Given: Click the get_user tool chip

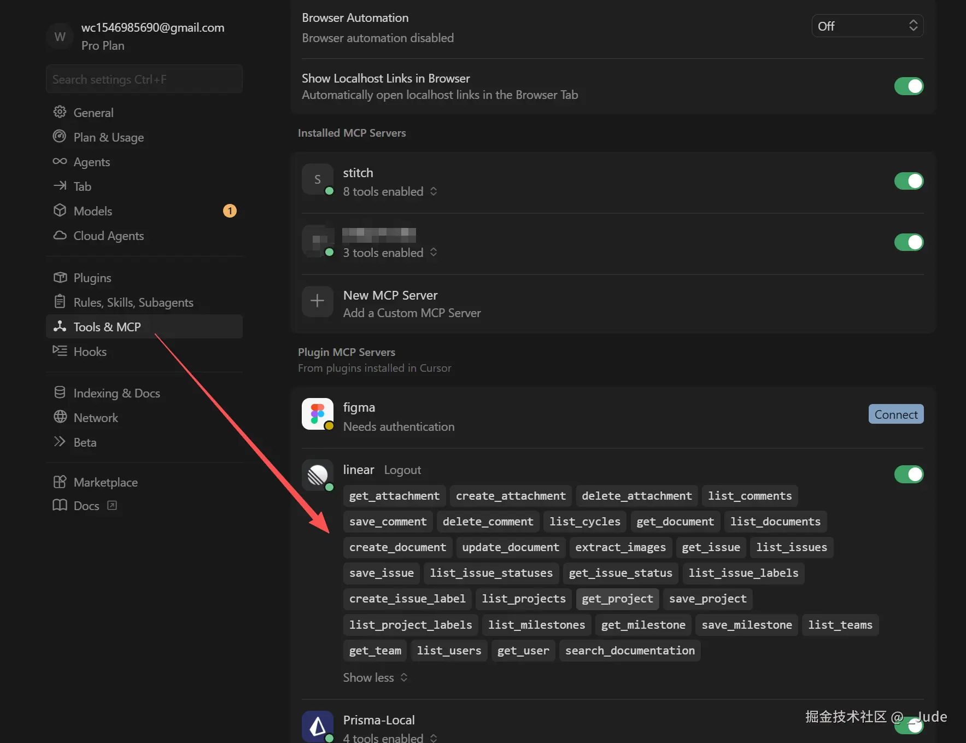Looking at the screenshot, I should coord(523,651).
